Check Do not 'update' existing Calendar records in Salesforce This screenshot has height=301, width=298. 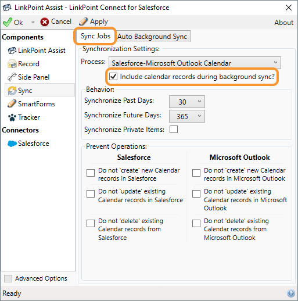tap(91, 193)
